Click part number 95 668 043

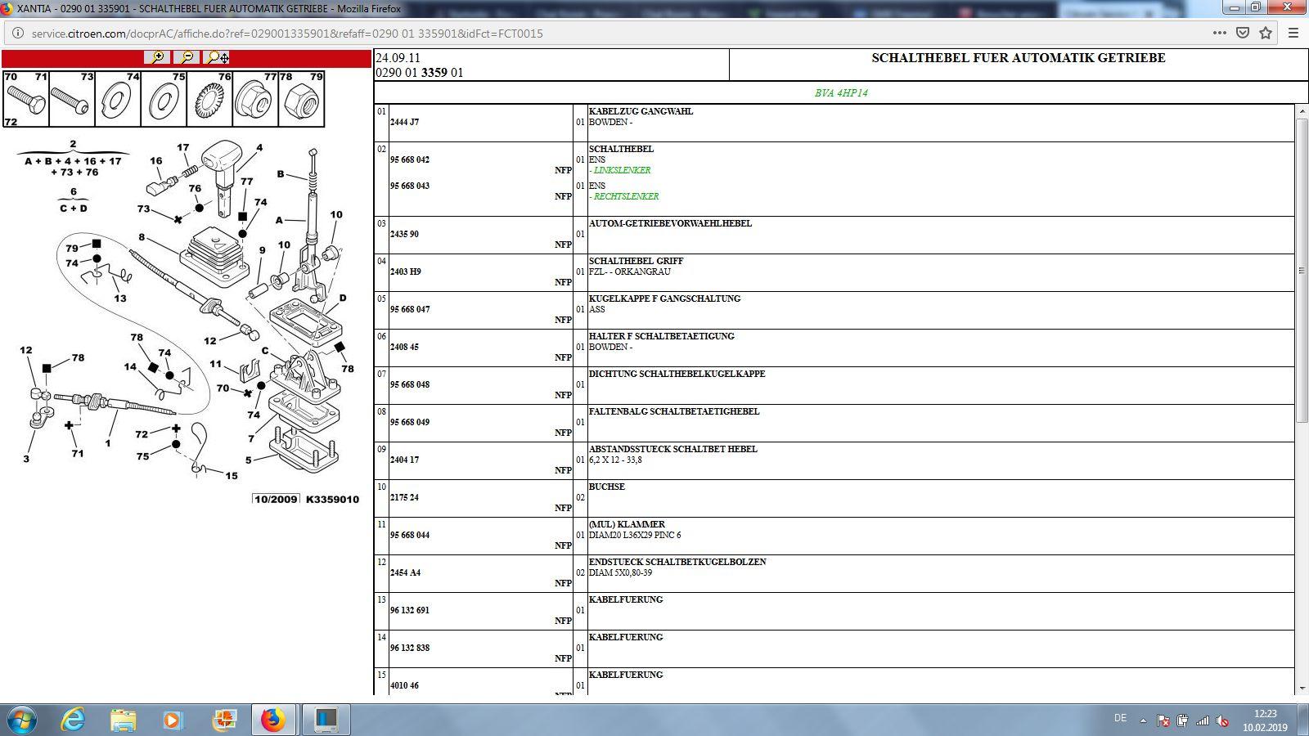coord(410,186)
